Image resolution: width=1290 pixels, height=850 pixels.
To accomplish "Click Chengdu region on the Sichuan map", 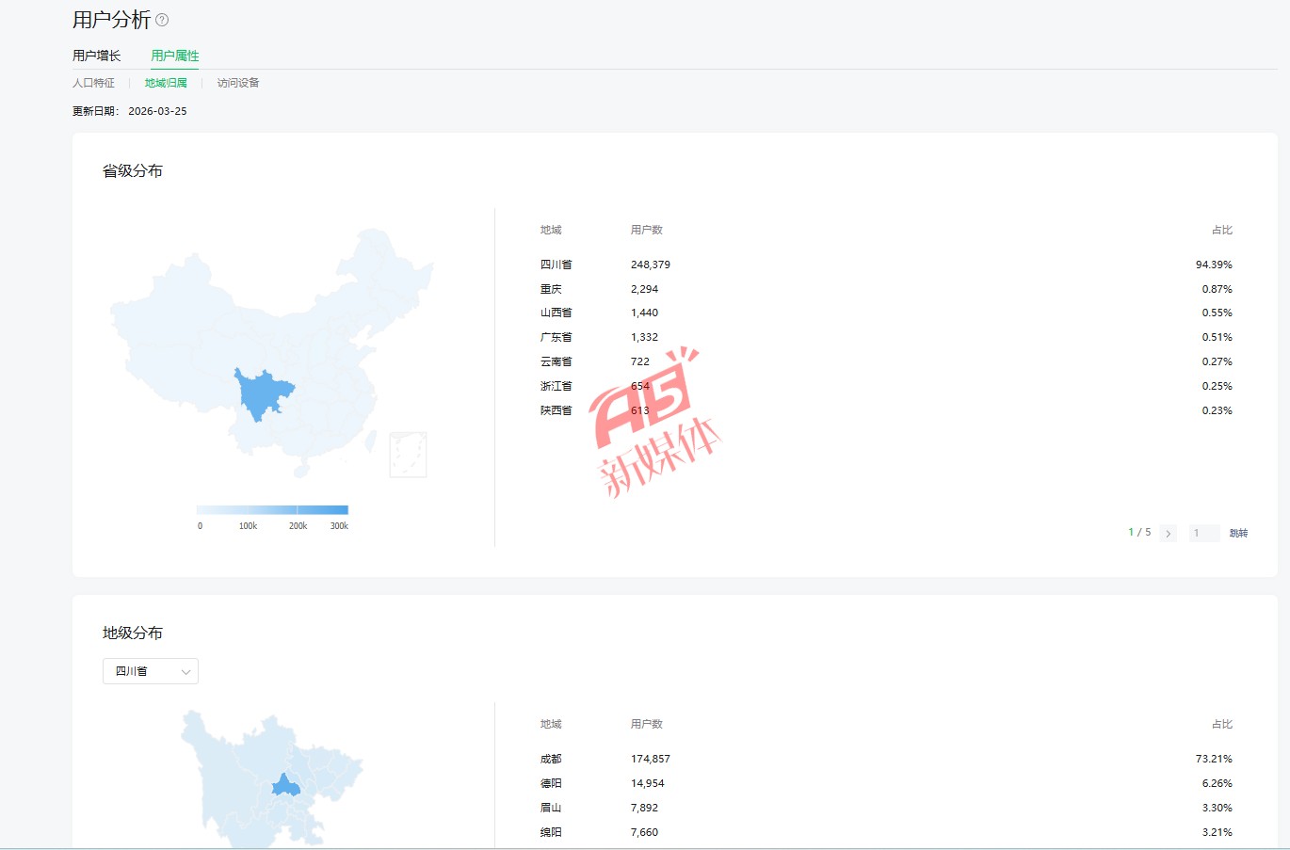I will point(286,786).
